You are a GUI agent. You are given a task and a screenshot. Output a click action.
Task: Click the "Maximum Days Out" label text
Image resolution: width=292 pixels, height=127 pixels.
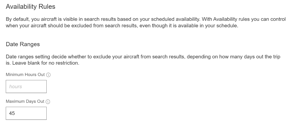25,101
